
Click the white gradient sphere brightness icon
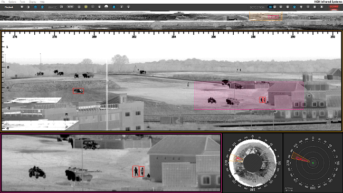point(106,7)
